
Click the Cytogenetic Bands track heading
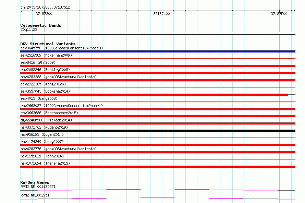41,25
